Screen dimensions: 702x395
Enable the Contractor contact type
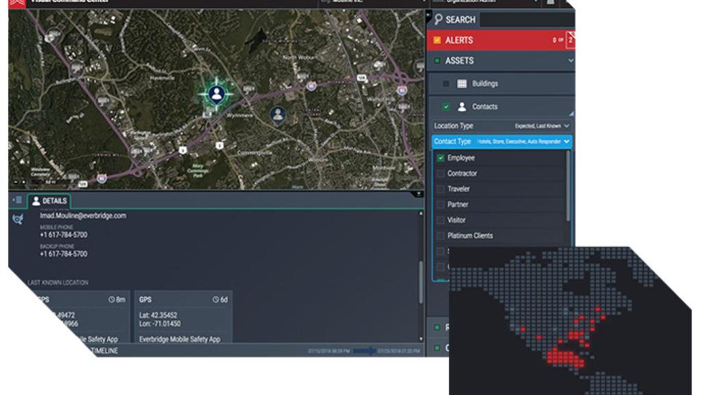441,173
